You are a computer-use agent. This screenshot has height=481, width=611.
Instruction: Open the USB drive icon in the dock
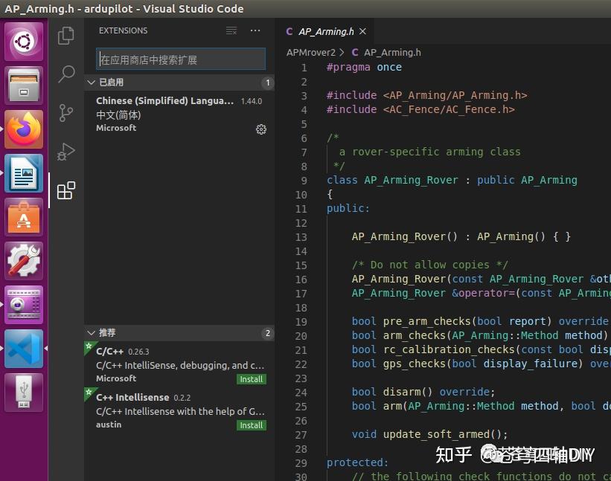pyautogui.click(x=24, y=393)
